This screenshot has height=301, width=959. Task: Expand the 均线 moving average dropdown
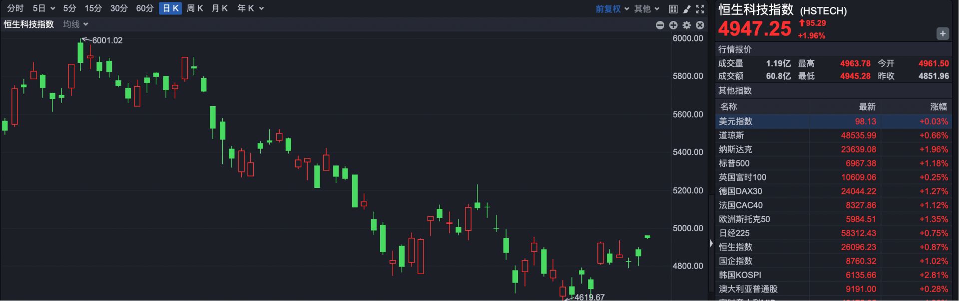click(x=75, y=24)
